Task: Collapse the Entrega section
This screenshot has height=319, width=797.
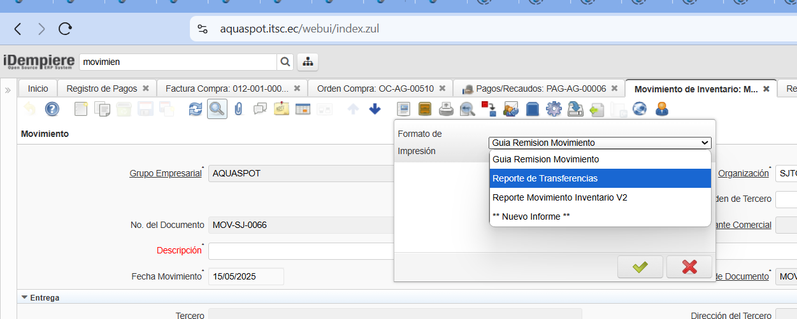Action: click(25, 297)
